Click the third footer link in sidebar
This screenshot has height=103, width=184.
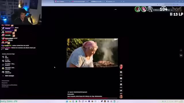pos(9,85)
